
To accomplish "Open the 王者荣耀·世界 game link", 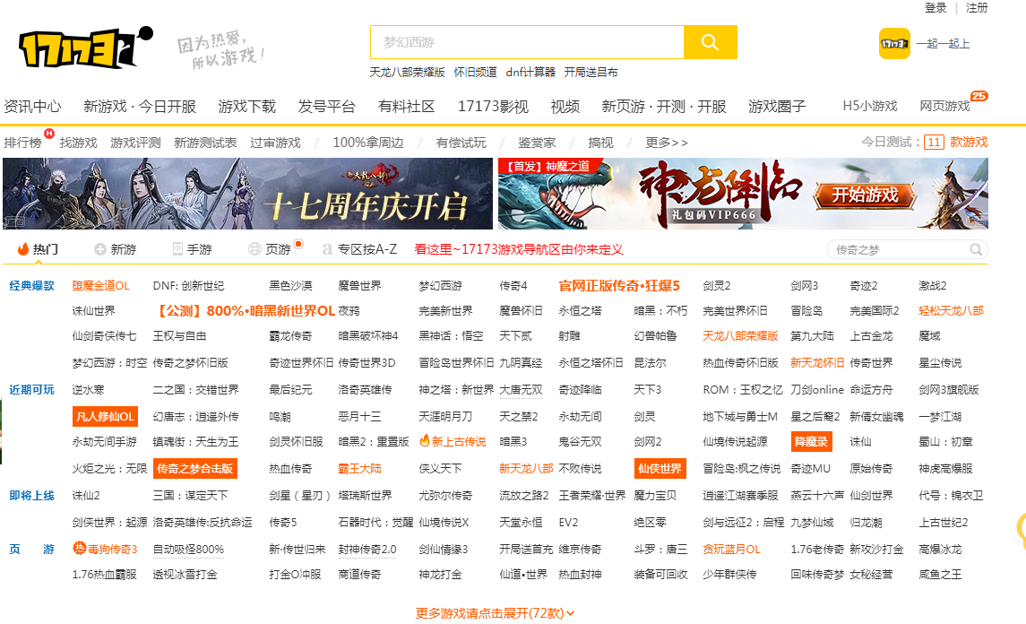I will tap(592, 496).
